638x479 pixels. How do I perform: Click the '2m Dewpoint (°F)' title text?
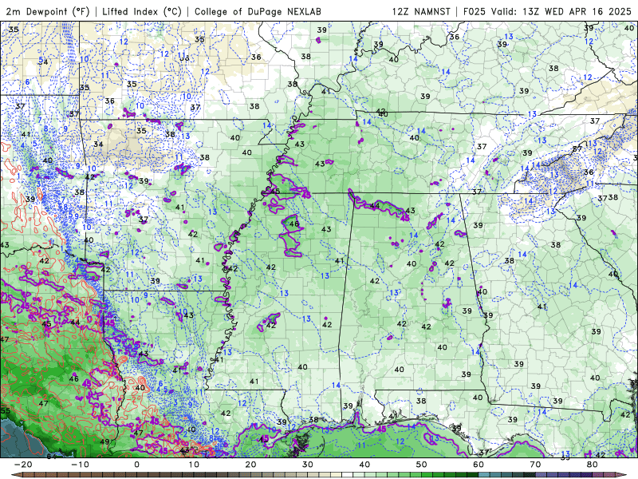click(x=48, y=11)
